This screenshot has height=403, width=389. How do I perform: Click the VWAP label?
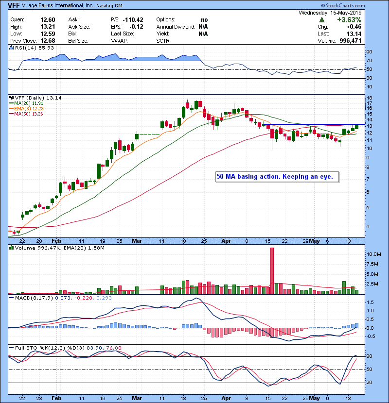click(119, 41)
